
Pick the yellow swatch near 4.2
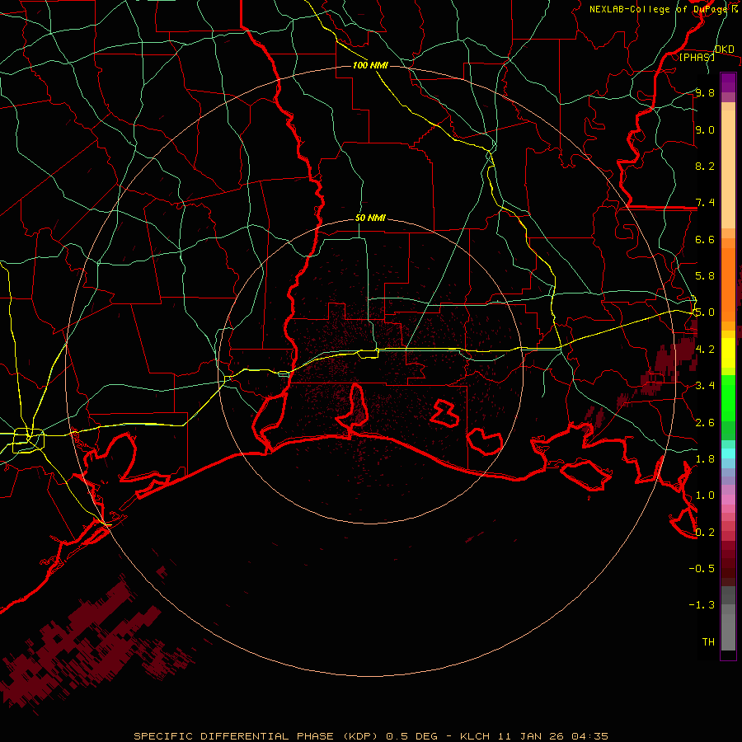[728, 353]
